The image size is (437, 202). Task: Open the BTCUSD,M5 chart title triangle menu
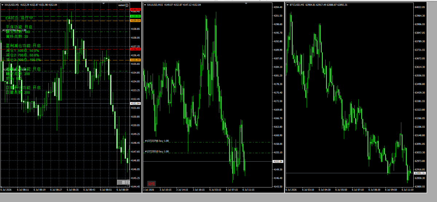pos(288,5)
